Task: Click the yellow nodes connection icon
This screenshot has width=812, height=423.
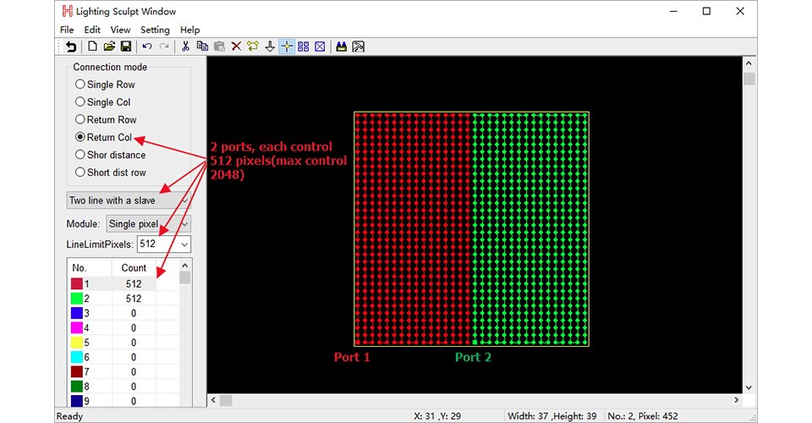Action: pos(253,47)
